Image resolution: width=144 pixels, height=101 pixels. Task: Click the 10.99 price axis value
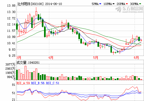tap(11, 37)
